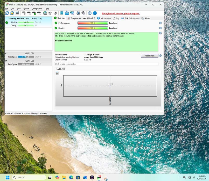Click the overview Health 100 % gauge bar
Screen dimensions: 209x181
(93, 28)
